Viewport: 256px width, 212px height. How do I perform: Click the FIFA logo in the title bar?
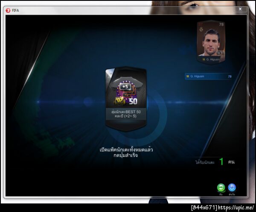tap(8, 10)
